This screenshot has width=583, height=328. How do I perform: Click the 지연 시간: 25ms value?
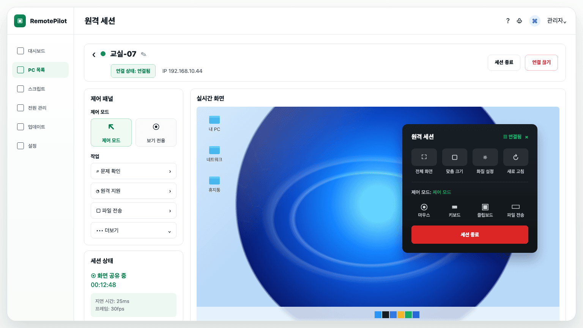pos(112,301)
